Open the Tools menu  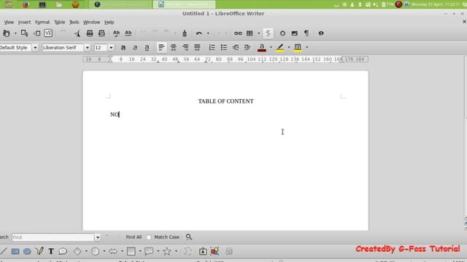pyautogui.click(x=74, y=23)
